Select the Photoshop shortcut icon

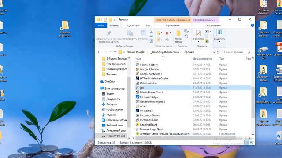[x=137, y=111]
